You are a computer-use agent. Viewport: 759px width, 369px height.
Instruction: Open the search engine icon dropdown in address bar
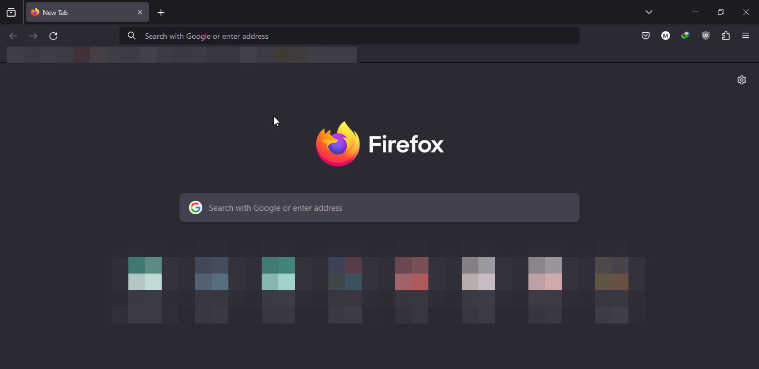[132, 36]
